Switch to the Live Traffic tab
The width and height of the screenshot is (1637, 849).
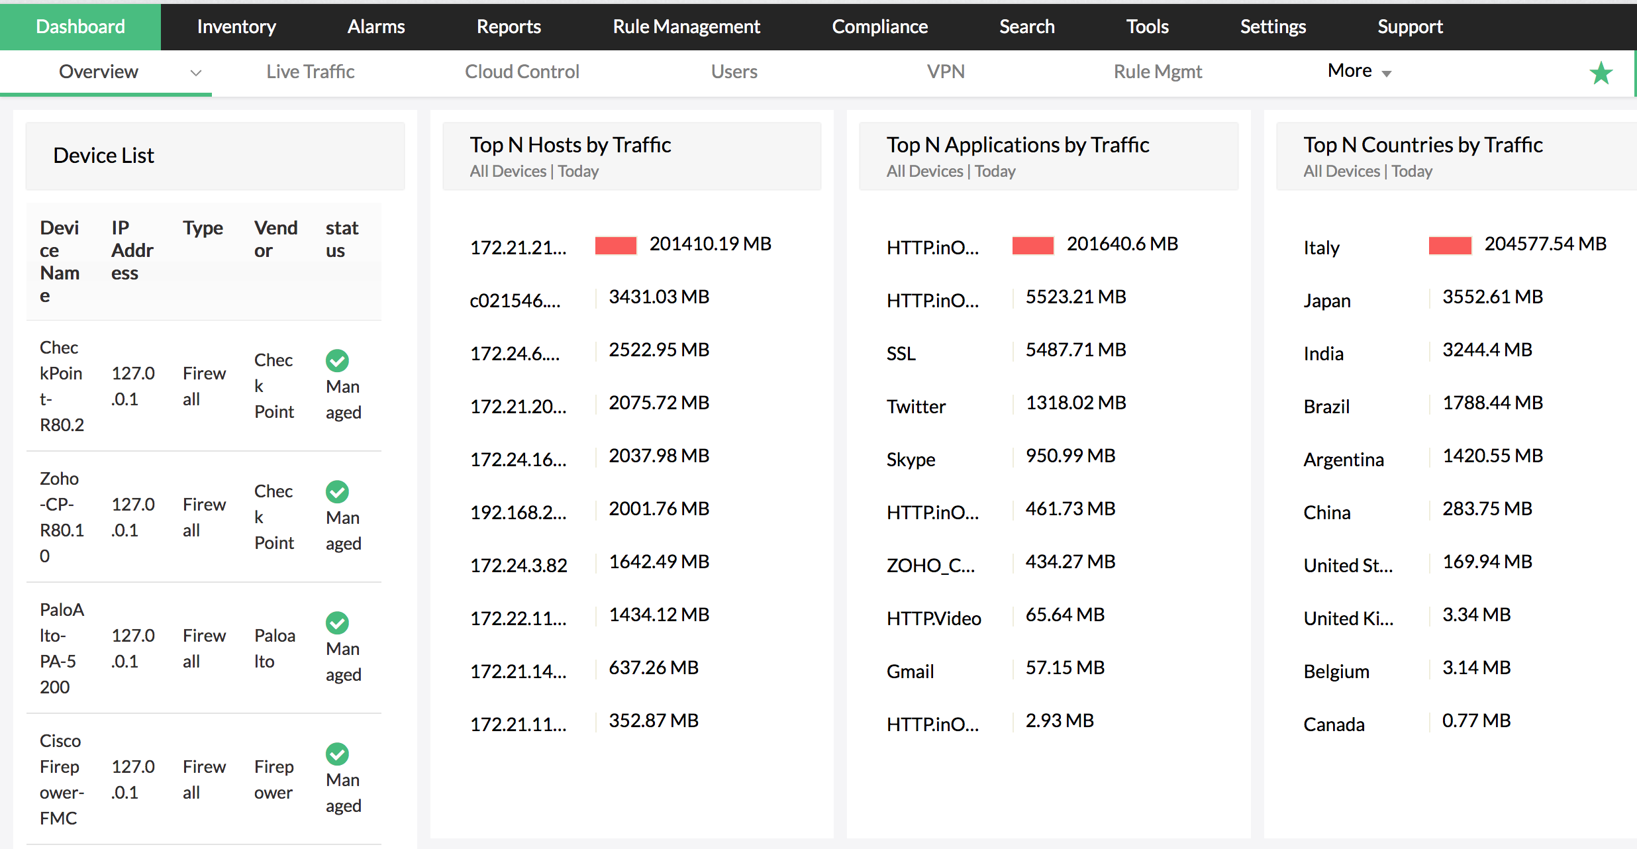(310, 72)
